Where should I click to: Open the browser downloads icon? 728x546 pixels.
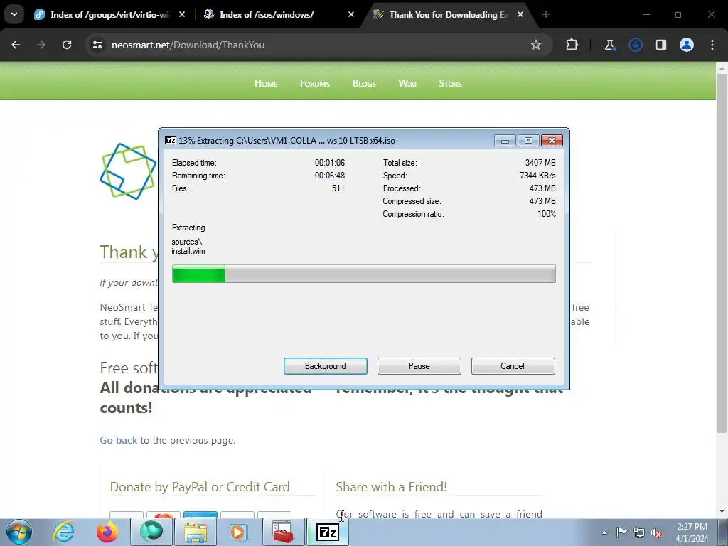click(635, 45)
